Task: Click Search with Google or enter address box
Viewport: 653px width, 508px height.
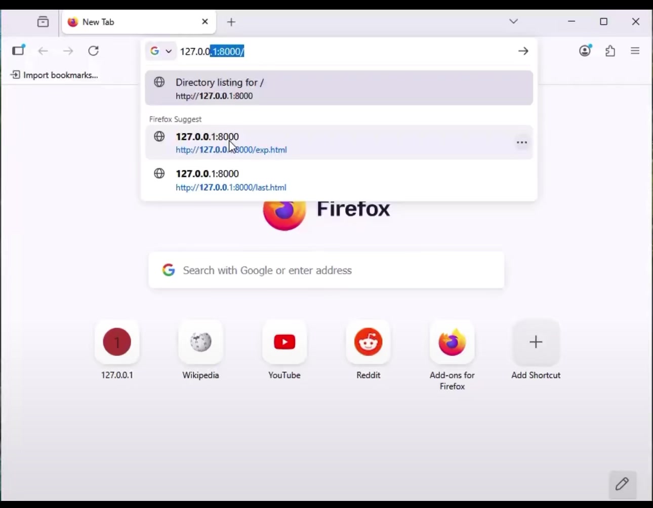Action: coord(327,270)
